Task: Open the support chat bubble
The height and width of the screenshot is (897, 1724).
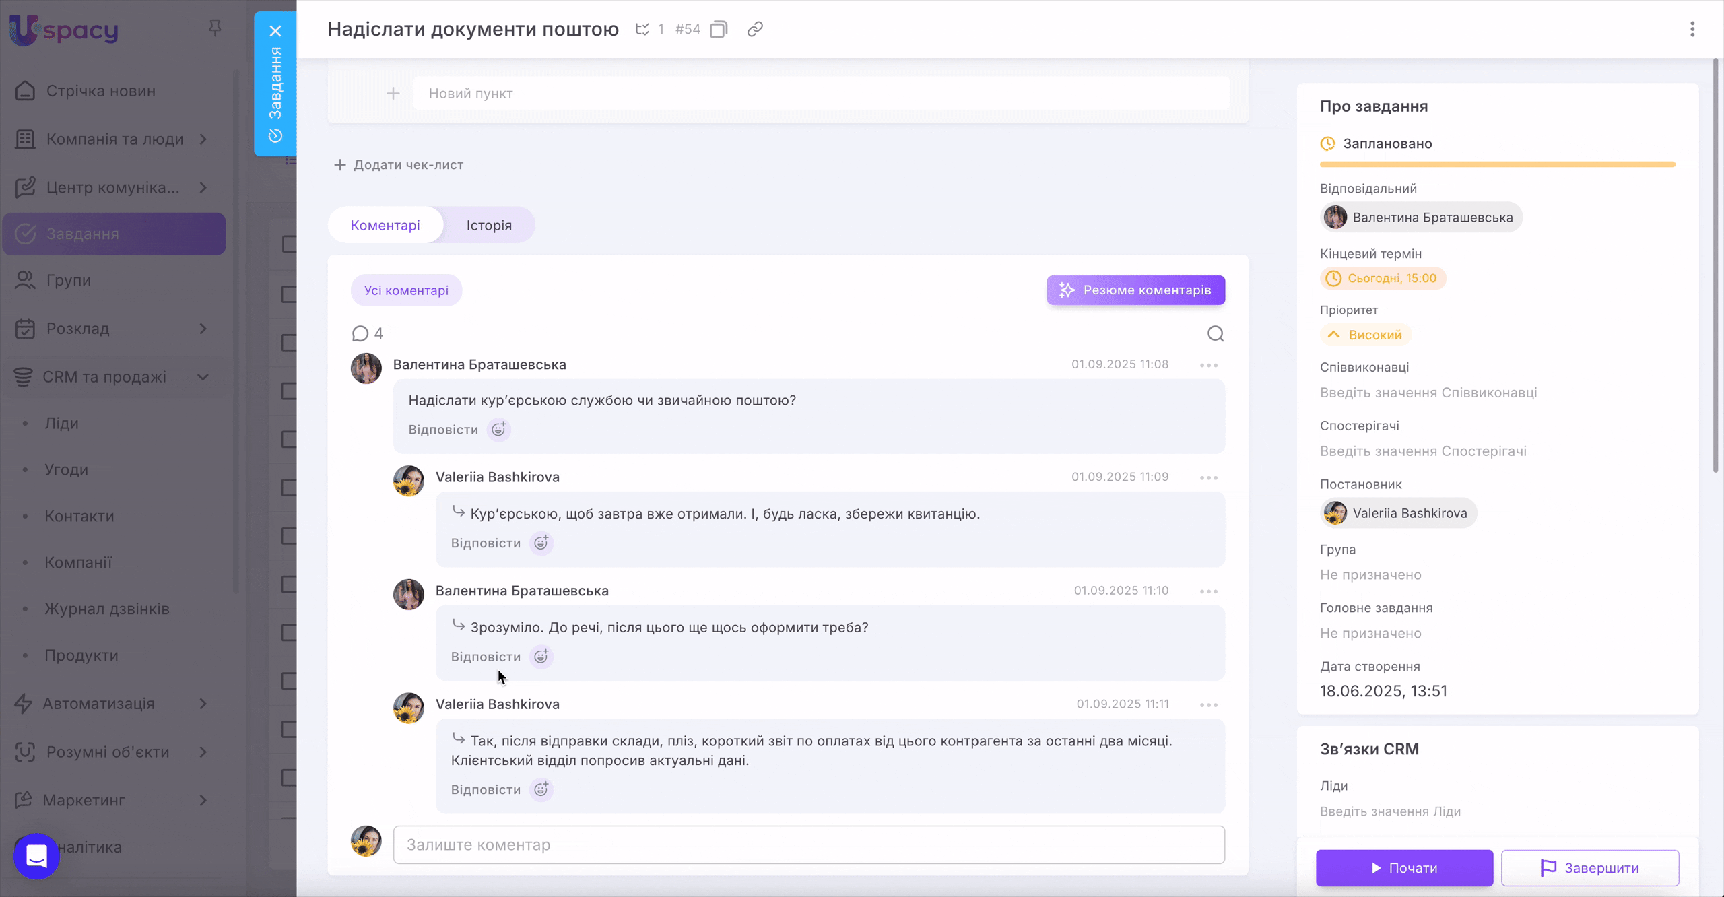Action: [x=36, y=855]
